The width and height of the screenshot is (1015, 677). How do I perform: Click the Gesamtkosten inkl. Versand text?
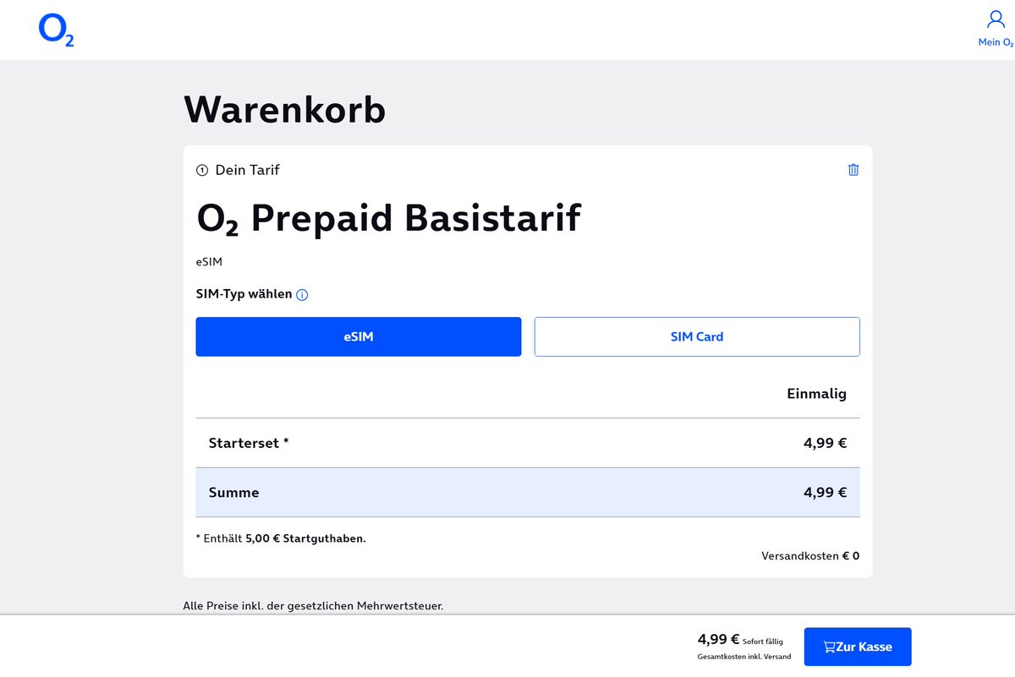[744, 657]
